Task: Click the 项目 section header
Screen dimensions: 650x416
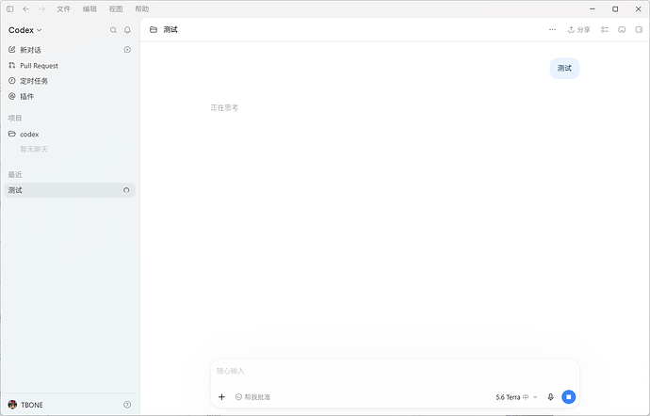Action: click(15, 118)
